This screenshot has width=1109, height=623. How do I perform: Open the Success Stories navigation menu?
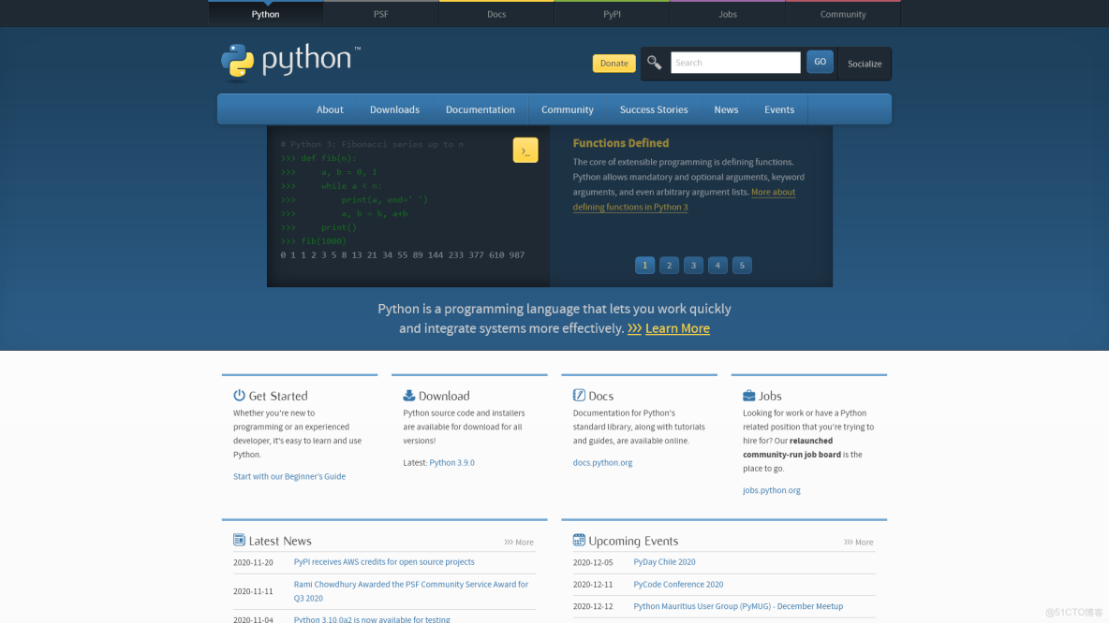(x=654, y=109)
